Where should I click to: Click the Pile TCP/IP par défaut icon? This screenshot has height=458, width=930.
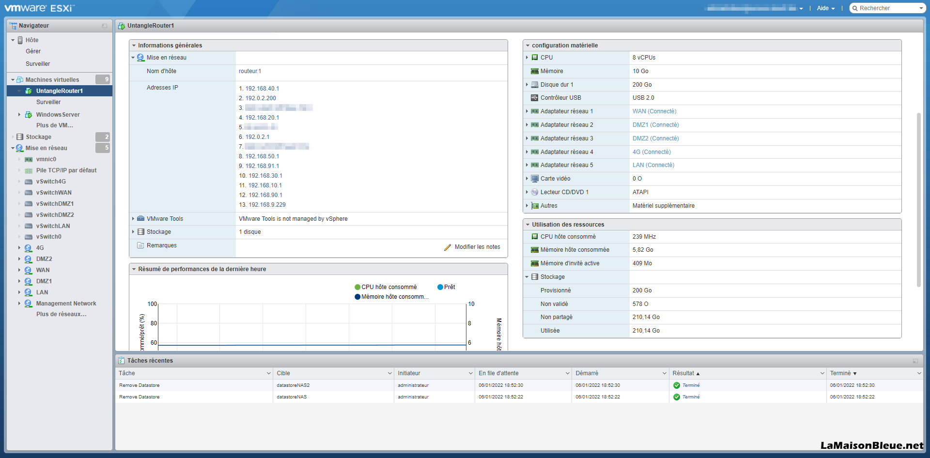tap(29, 170)
